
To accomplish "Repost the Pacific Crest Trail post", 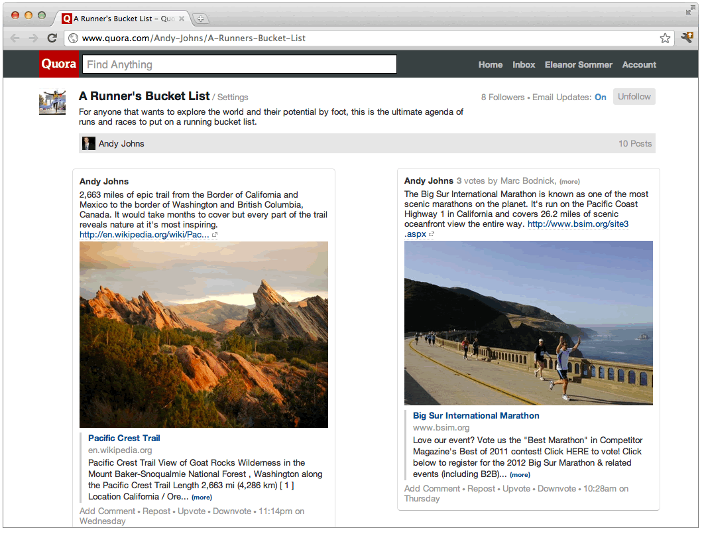I will pyautogui.click(x=156, y=511).
